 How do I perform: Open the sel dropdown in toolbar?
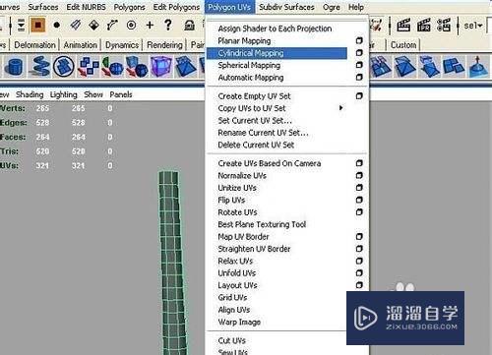pyautogui.click(x=473, y=26)
